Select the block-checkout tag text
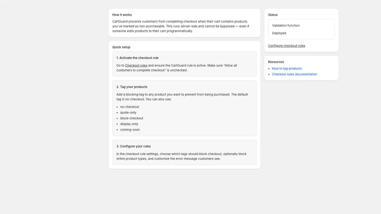 (131, 118)
